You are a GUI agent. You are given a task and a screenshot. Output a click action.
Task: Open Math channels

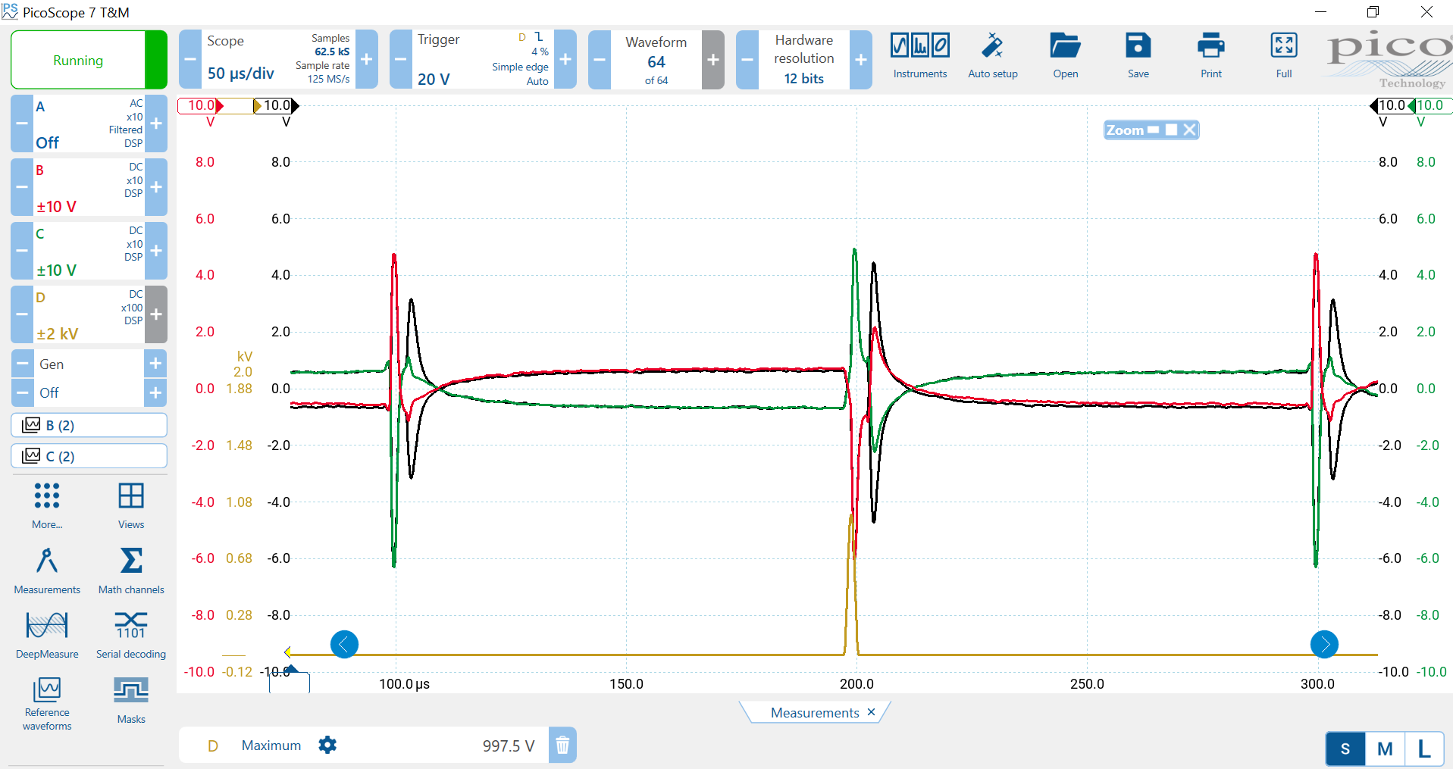[131, 570]
